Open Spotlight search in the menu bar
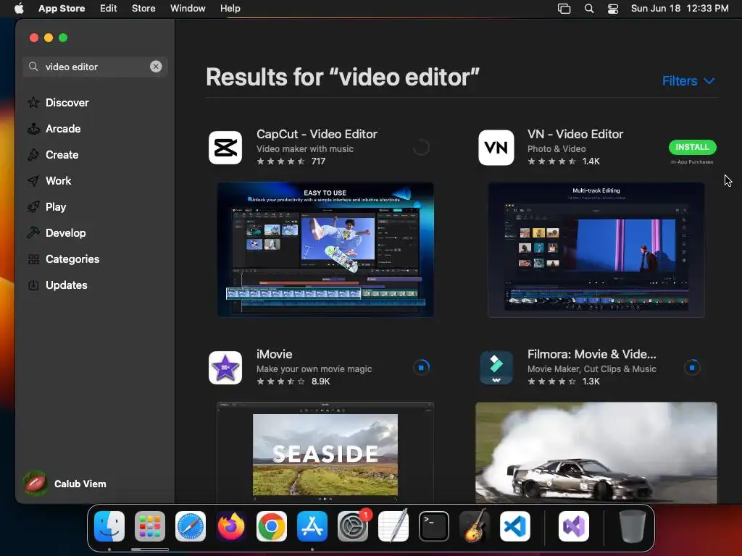 pos(589,9)
